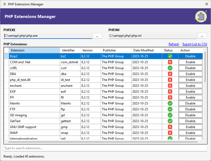Click green check status icon for Bzip2
This screenshot has width=211, height=161.
click(170, 56)
